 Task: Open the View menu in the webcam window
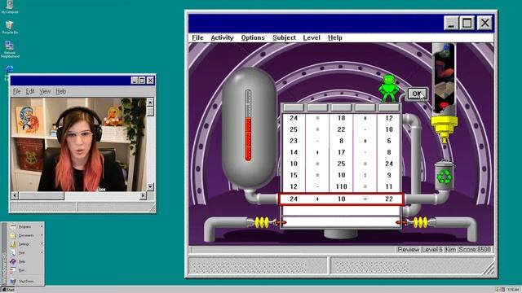coord(45,91)
